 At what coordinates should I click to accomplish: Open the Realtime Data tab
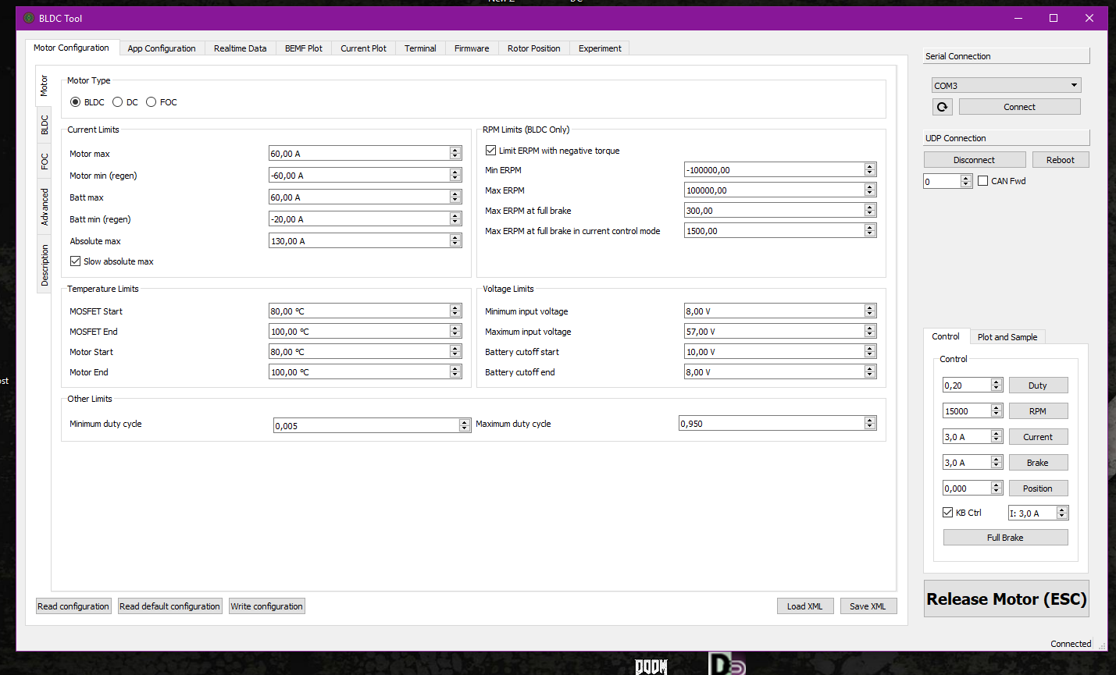[241, 48]
